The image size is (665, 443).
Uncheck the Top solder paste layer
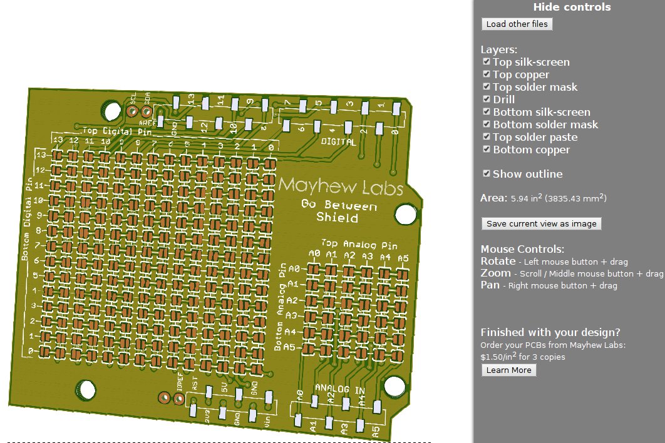pyautogui.click(x=487, y=136)
